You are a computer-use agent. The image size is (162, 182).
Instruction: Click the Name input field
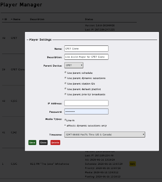click(87, 48)
